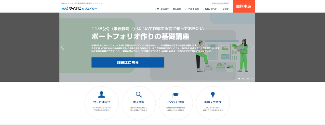Select the first carousel dot
The image size is (325, 125).
click(x=239, y=78)
